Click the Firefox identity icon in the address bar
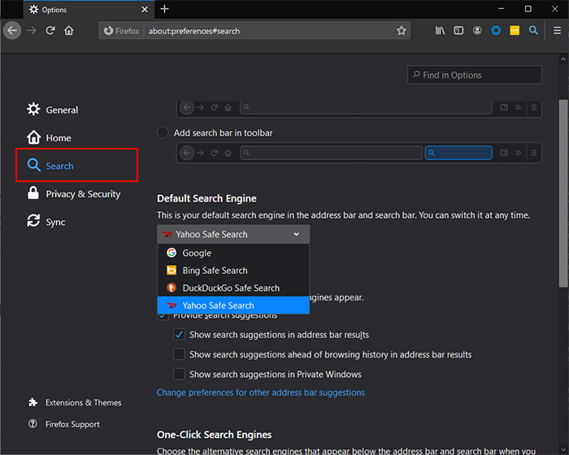The height and width of the screenshot is (455, 569). coord(122,31)
